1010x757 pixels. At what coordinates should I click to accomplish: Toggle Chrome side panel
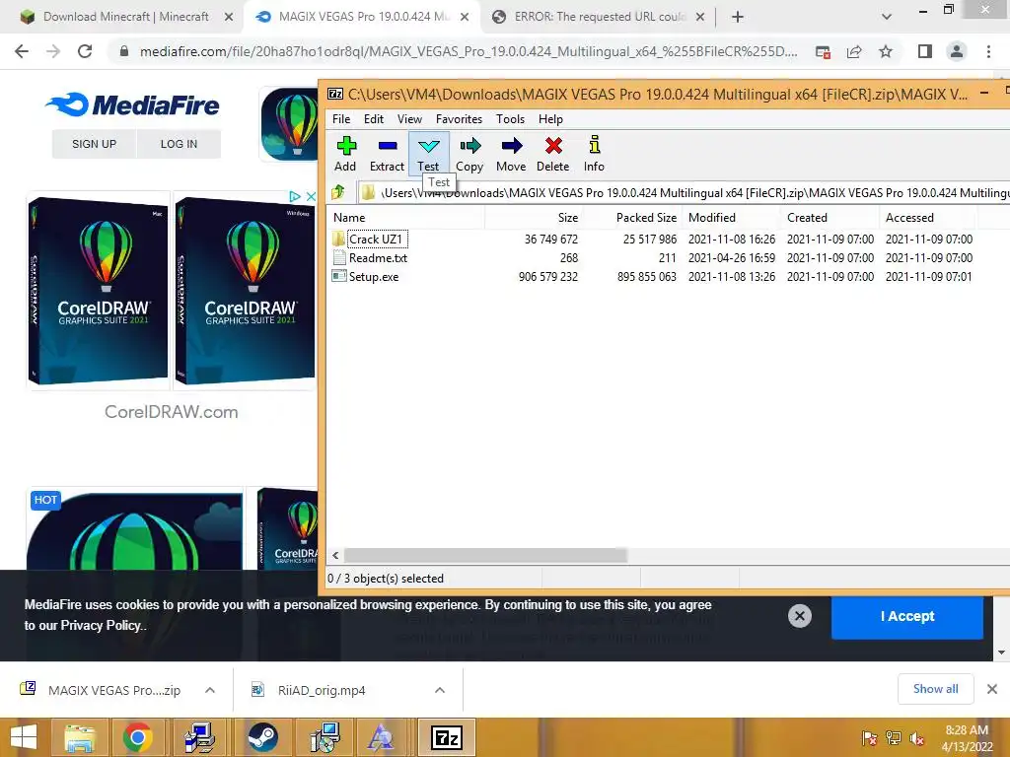(925, 51)
